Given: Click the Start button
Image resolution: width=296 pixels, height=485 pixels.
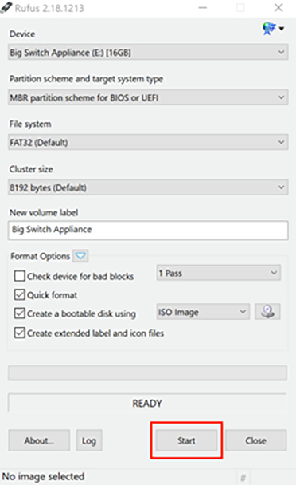Looking at the screenshot, I should tap(186, 440).
